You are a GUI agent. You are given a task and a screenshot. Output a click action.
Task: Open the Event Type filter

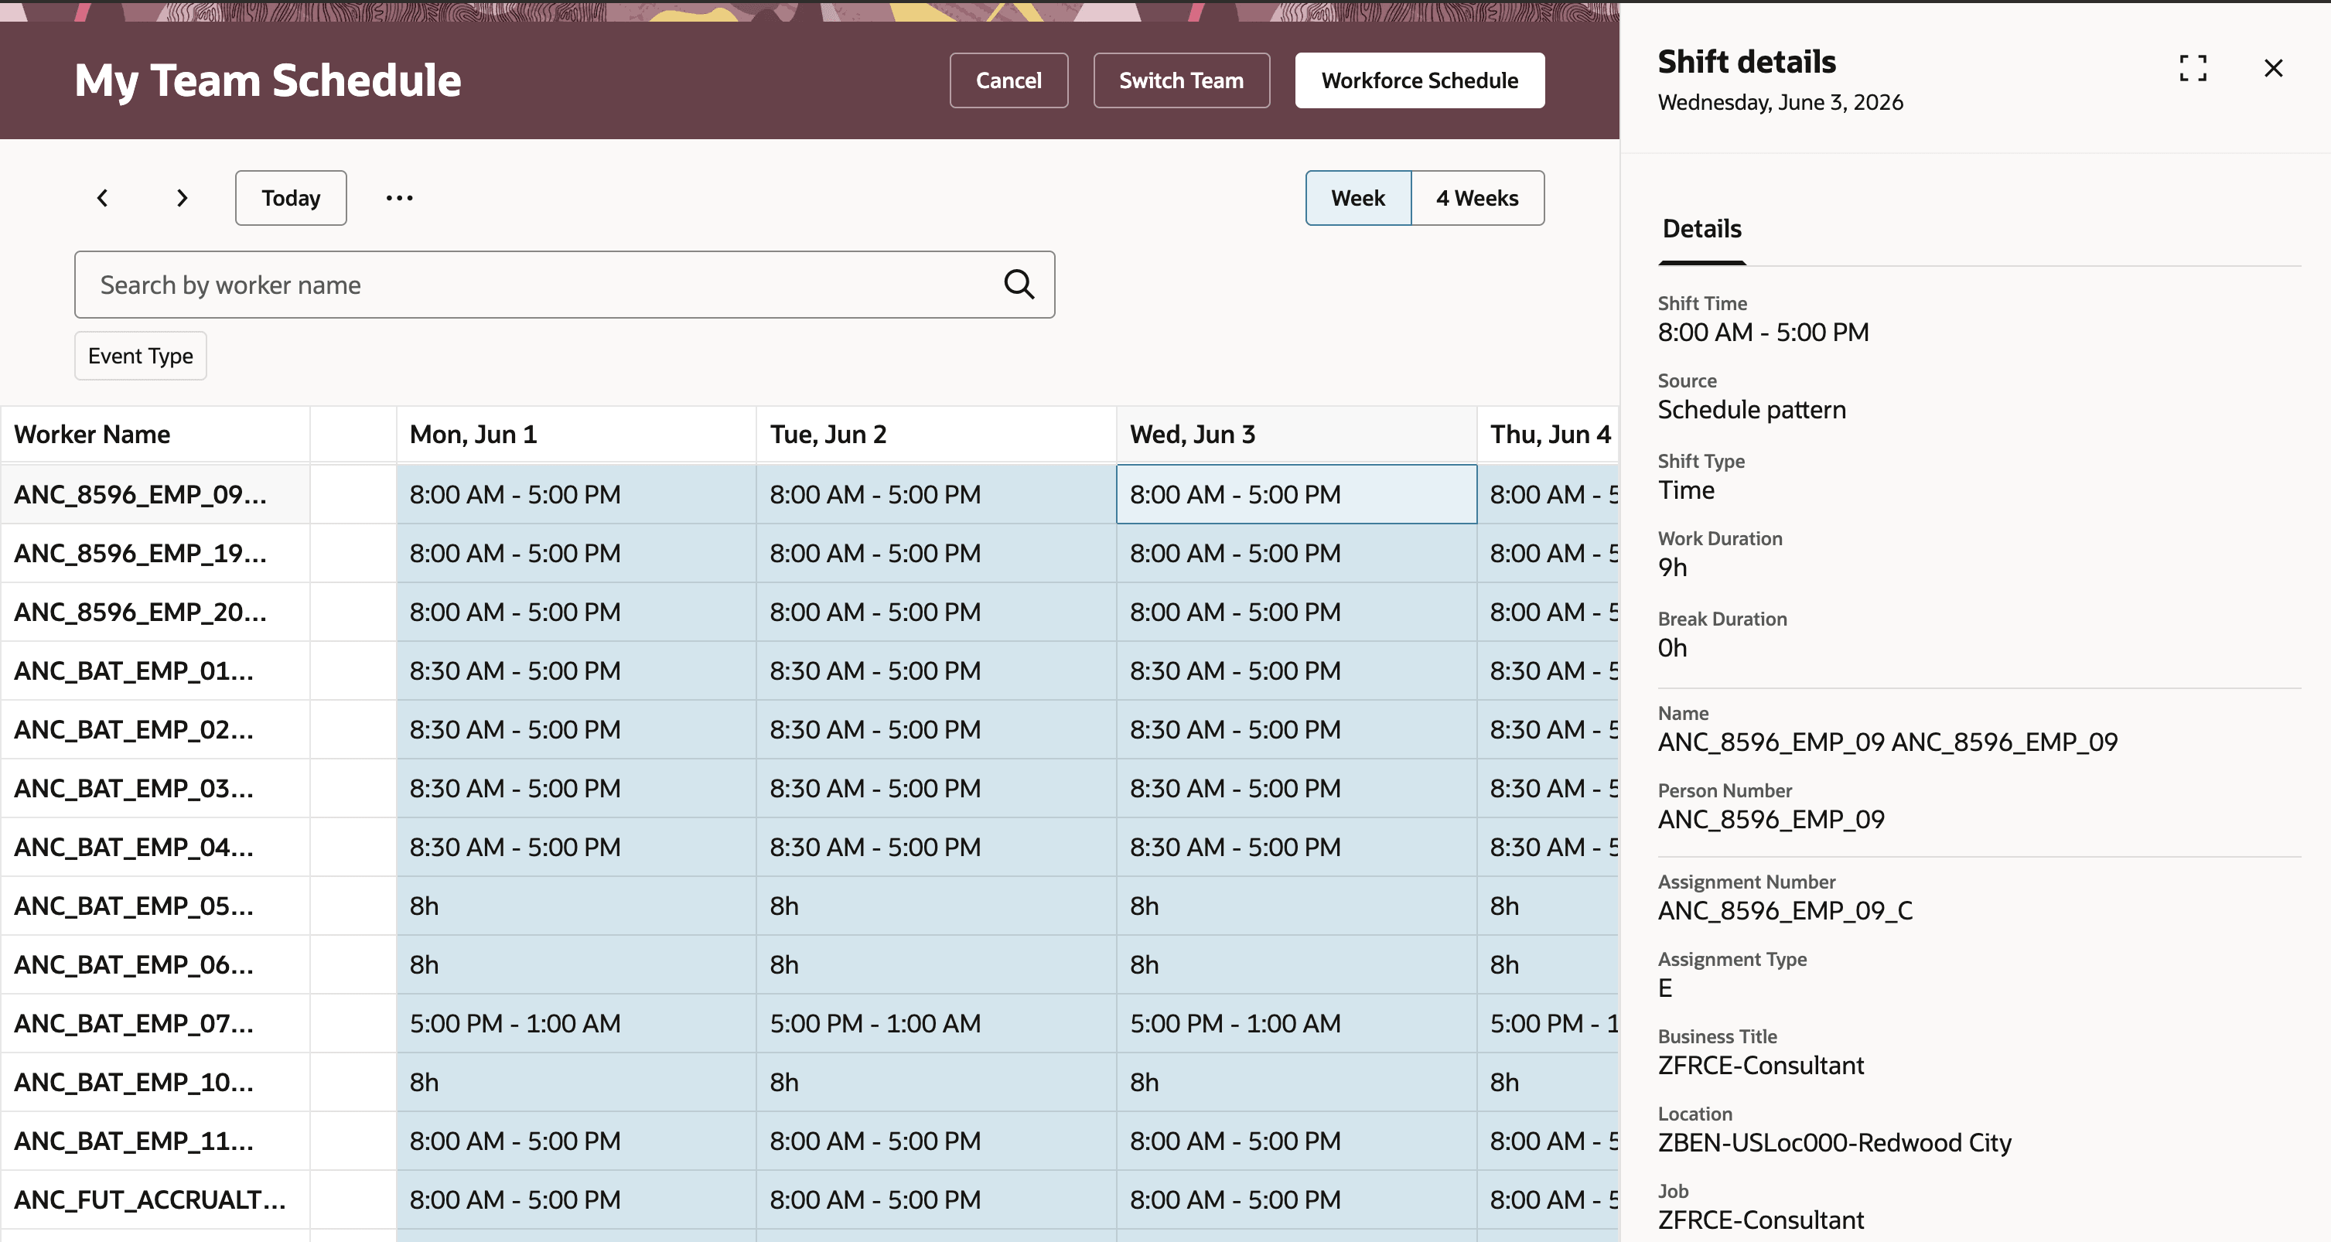(x=140, y=356)
